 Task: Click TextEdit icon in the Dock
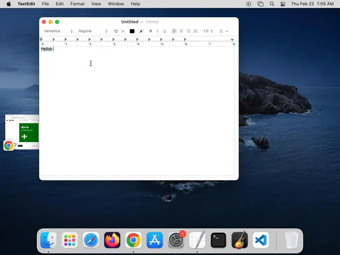pos(197,240)
